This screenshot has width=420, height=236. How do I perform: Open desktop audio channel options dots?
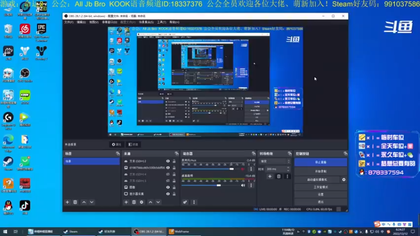point(251,185)
